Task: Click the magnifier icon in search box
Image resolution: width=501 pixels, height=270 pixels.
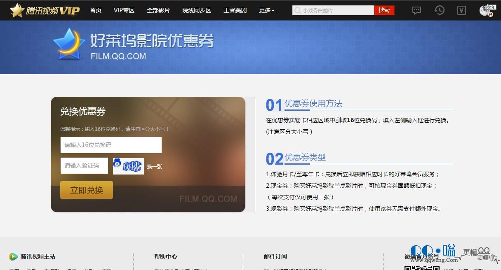Action: pos(297,11)
